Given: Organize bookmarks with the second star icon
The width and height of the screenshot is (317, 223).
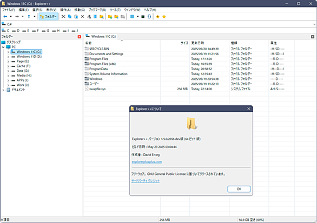Looking at the screenshot, I should click(x=164, y=17).
